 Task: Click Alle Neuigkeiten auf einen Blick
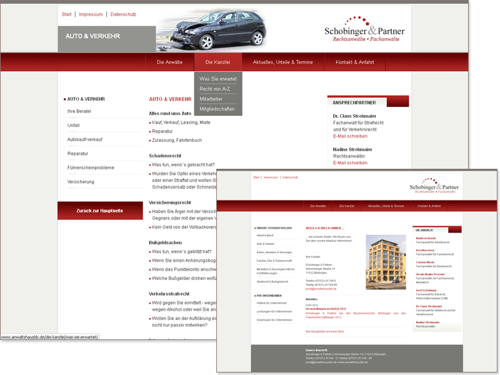(324, 332)
